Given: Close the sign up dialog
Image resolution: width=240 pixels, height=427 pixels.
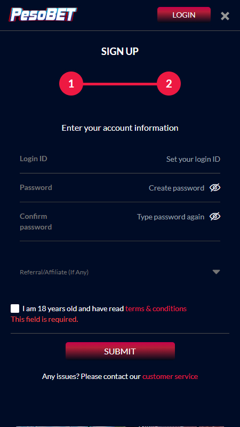Looking at the screenshot, I should click(x=225, y=16).
